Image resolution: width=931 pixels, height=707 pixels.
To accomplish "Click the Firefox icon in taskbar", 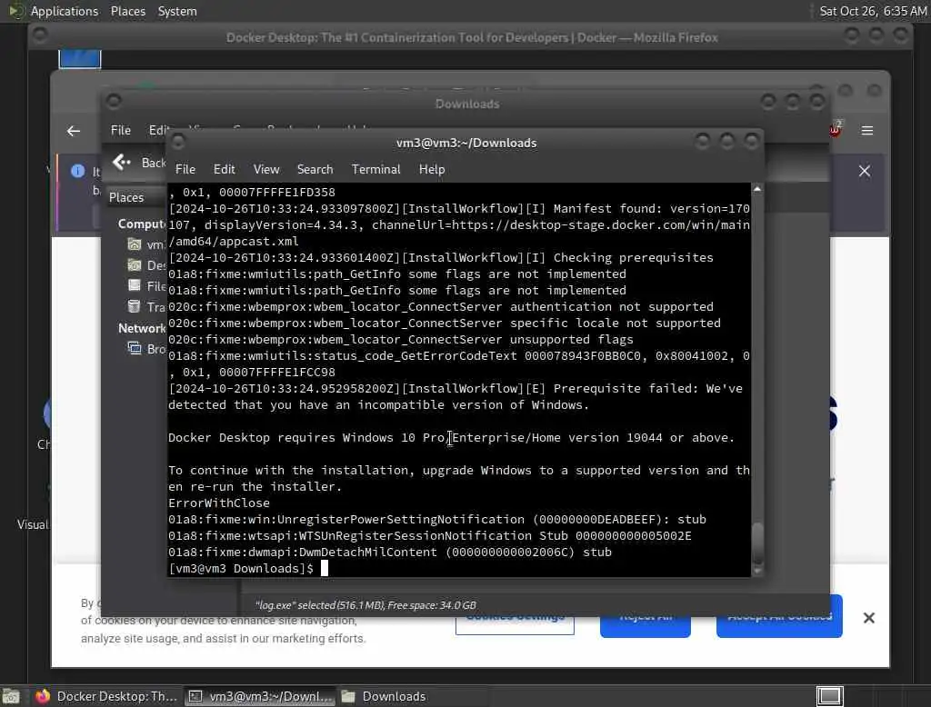I will 43,696.
